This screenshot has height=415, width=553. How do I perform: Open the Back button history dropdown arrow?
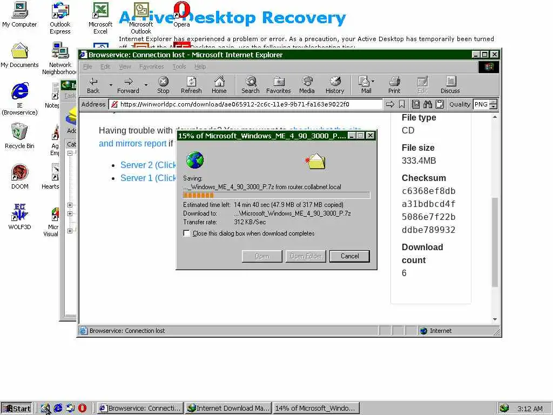111,85
